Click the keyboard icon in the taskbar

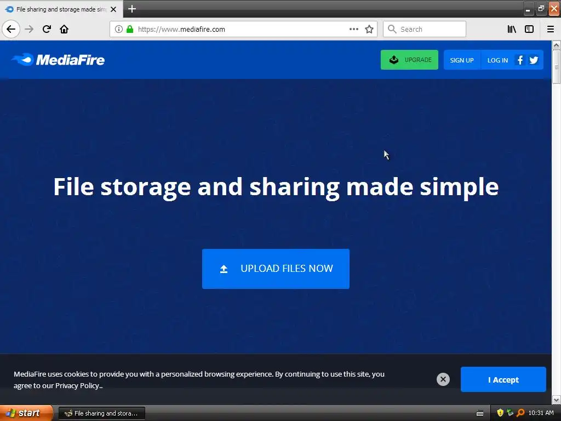480,413
